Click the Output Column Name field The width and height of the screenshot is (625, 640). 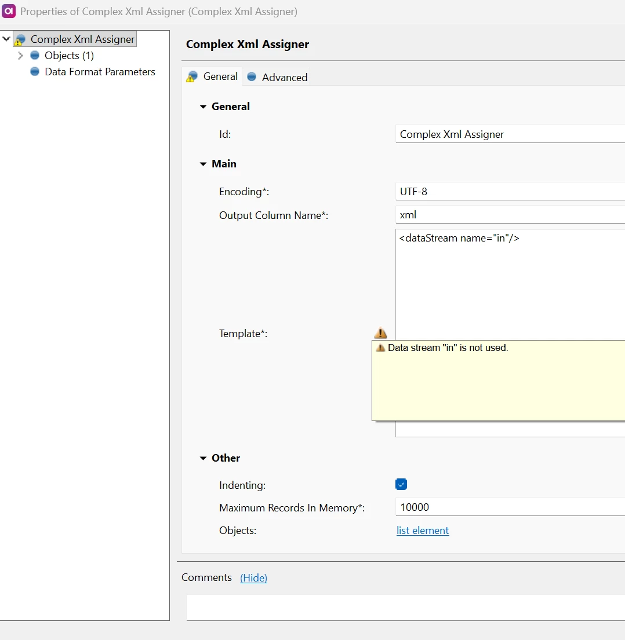tap(510, 215)
